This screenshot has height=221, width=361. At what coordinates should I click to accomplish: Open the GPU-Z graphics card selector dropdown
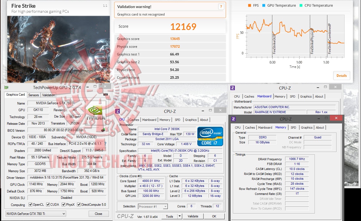pos(36,214)
